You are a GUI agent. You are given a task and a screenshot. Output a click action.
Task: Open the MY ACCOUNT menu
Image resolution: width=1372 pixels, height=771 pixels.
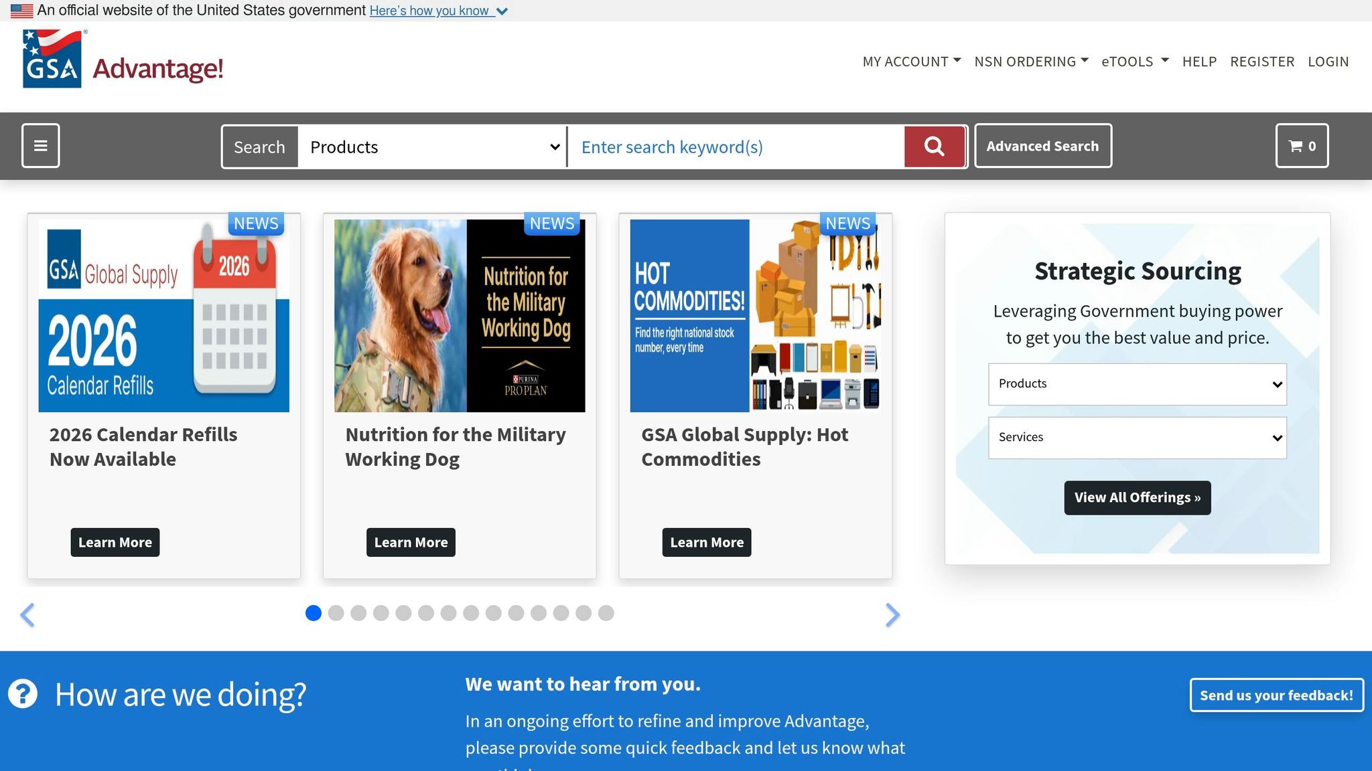(x=911, y=62)
